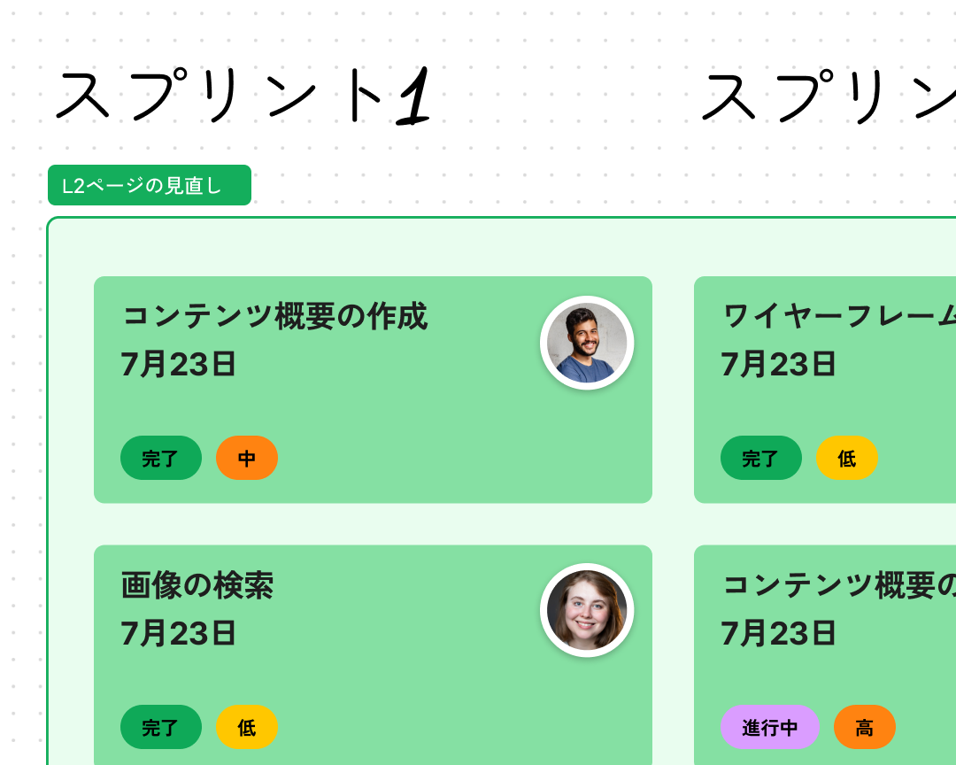Viewport: 956px width, 765px height.
Task: Open priority options from the 高 badge
Action: 865,727
